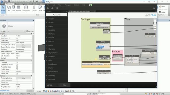
Task: Open the Dynamo Packages menu
Action: (x=67, y=5)
